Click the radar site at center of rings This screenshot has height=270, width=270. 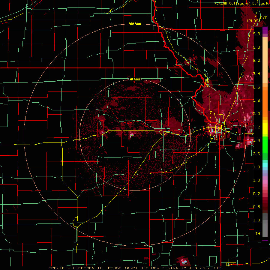[x=135, y=135]
